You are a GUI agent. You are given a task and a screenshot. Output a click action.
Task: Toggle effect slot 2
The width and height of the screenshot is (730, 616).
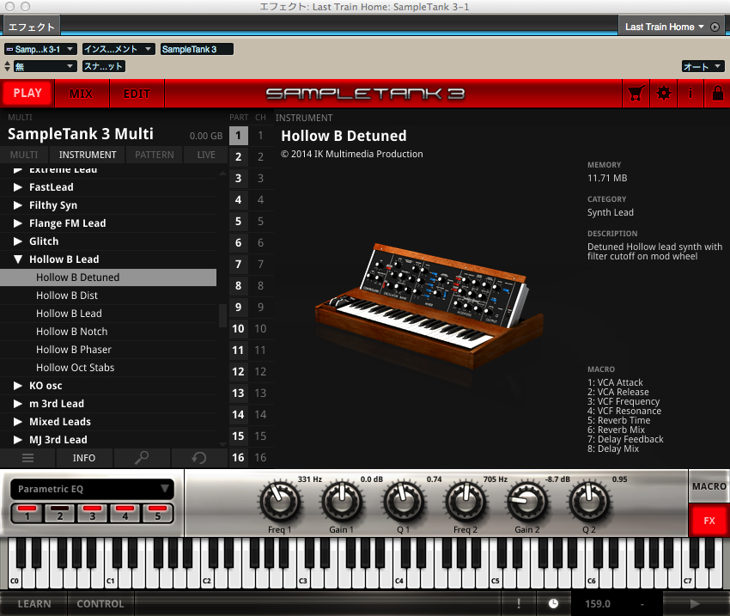click(x=59, y=514)
